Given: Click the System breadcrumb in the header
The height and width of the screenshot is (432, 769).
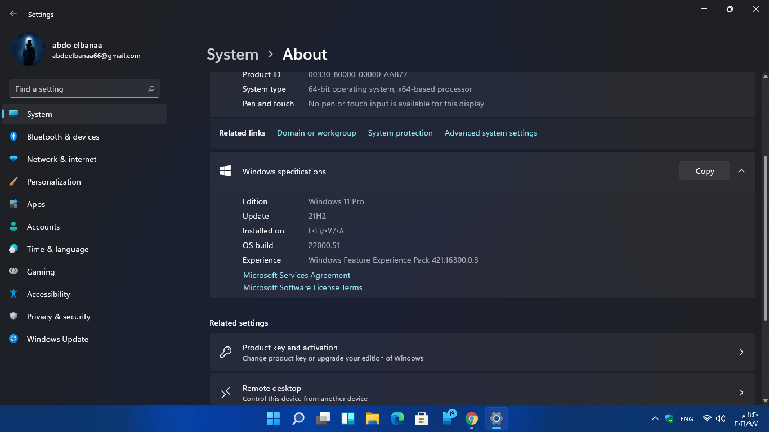Looking at the screenshot, I should (233, 55).
